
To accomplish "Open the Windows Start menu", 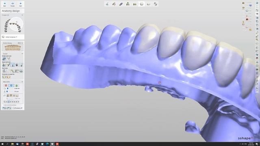I will click(x=2, y=144).
